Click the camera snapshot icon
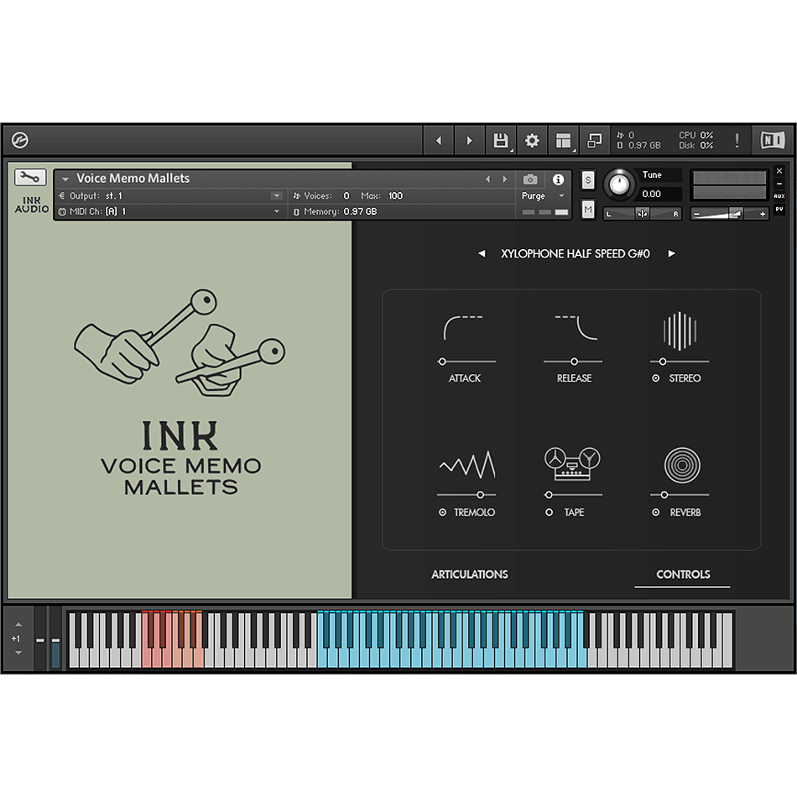The image size is (797, 797). pyautogui.click(x=530, y=180)
